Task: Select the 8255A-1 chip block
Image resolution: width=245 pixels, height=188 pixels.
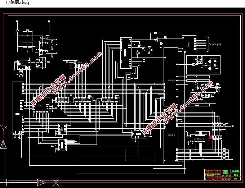Action: pos(171,77)
